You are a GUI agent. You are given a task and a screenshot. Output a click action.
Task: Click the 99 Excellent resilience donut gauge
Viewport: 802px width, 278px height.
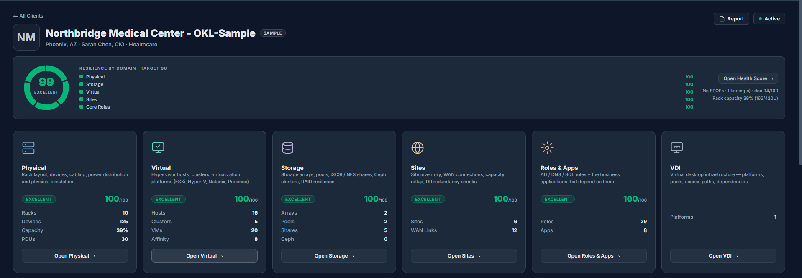(x=46, y=88)
